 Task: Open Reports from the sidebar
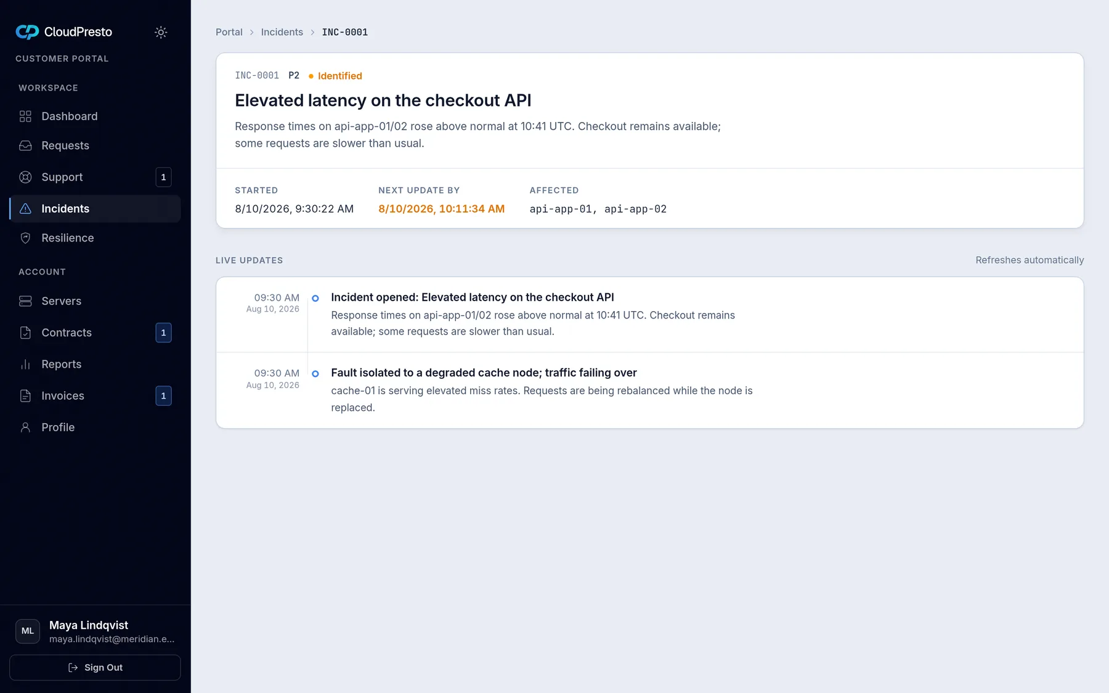pos(95,364)
